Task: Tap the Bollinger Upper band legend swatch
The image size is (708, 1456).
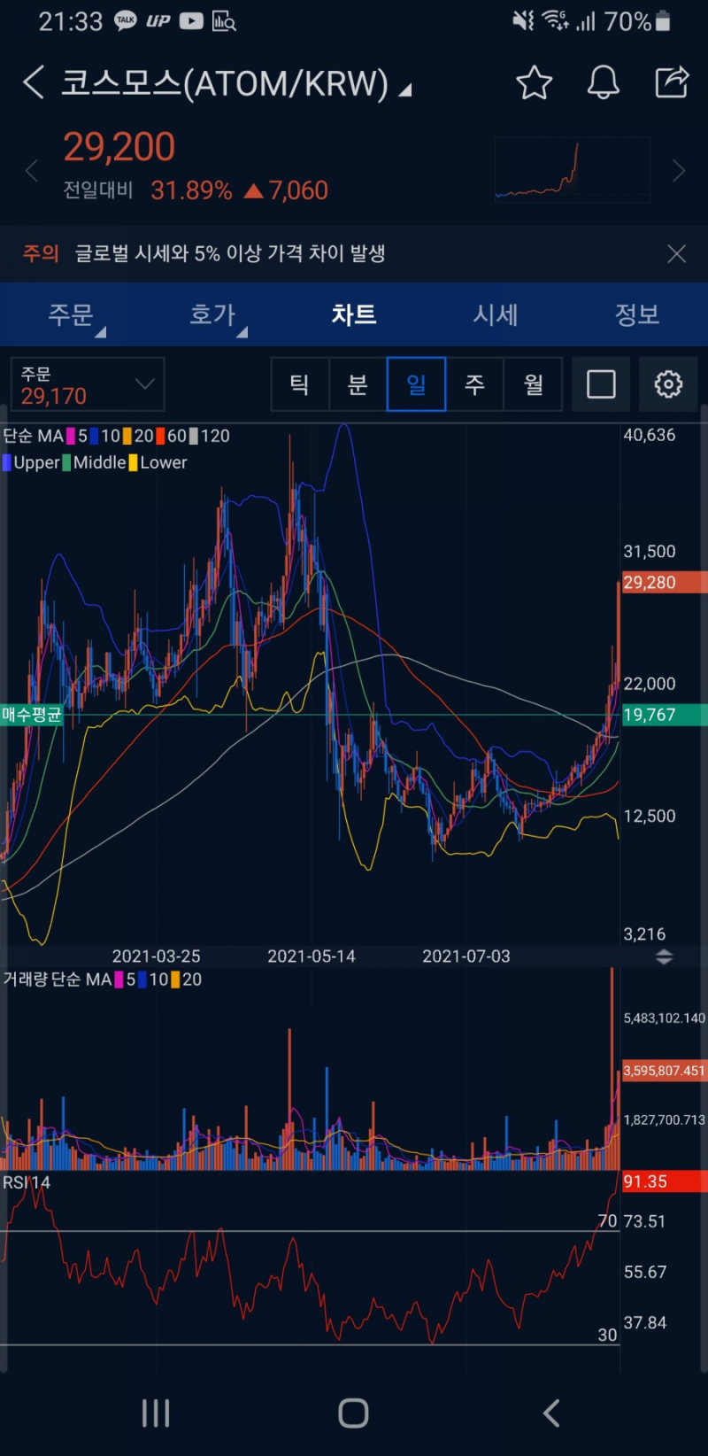Action: coord(7,462)
